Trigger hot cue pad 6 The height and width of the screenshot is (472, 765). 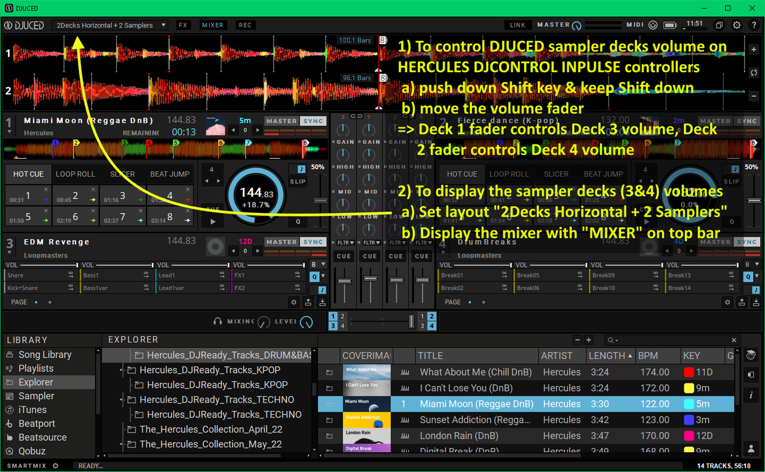[x=75, y=217]
